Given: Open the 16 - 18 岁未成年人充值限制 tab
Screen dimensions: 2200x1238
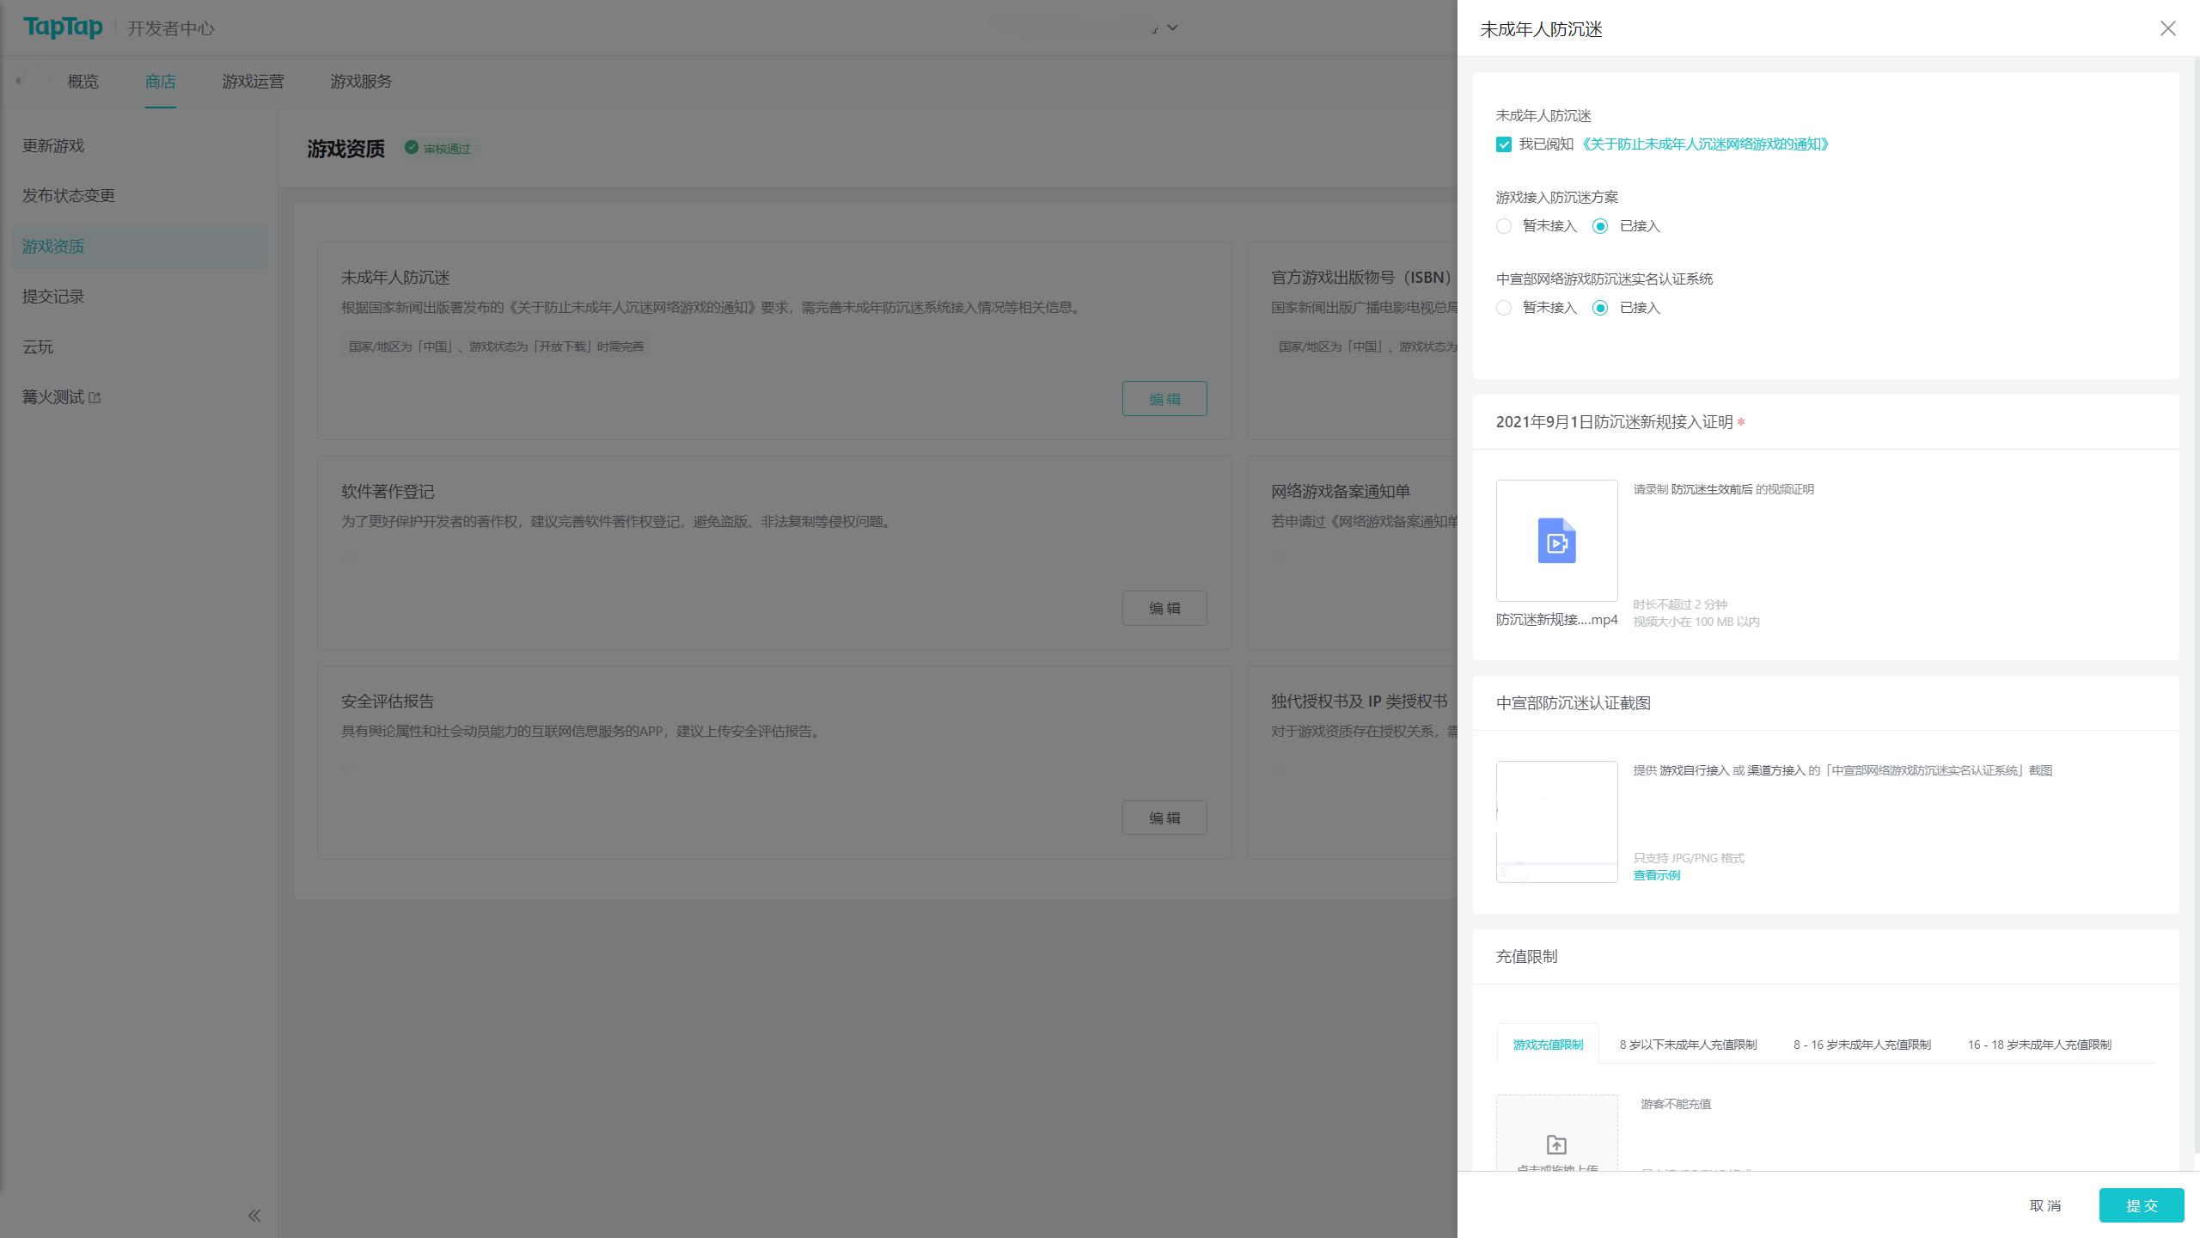Looking at the screenshot, I should coord(2039,1045).
